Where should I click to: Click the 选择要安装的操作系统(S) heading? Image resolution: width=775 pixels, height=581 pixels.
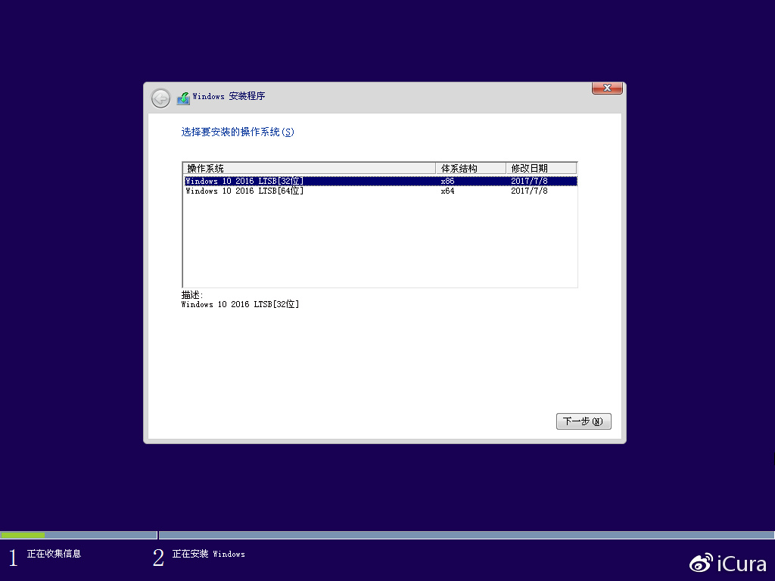click(x=237, y=132)
